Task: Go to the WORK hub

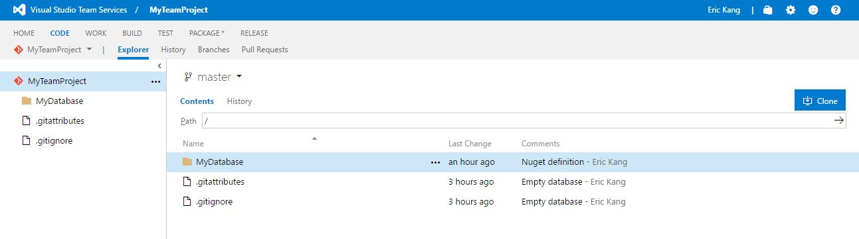Action: click(96, 33)
